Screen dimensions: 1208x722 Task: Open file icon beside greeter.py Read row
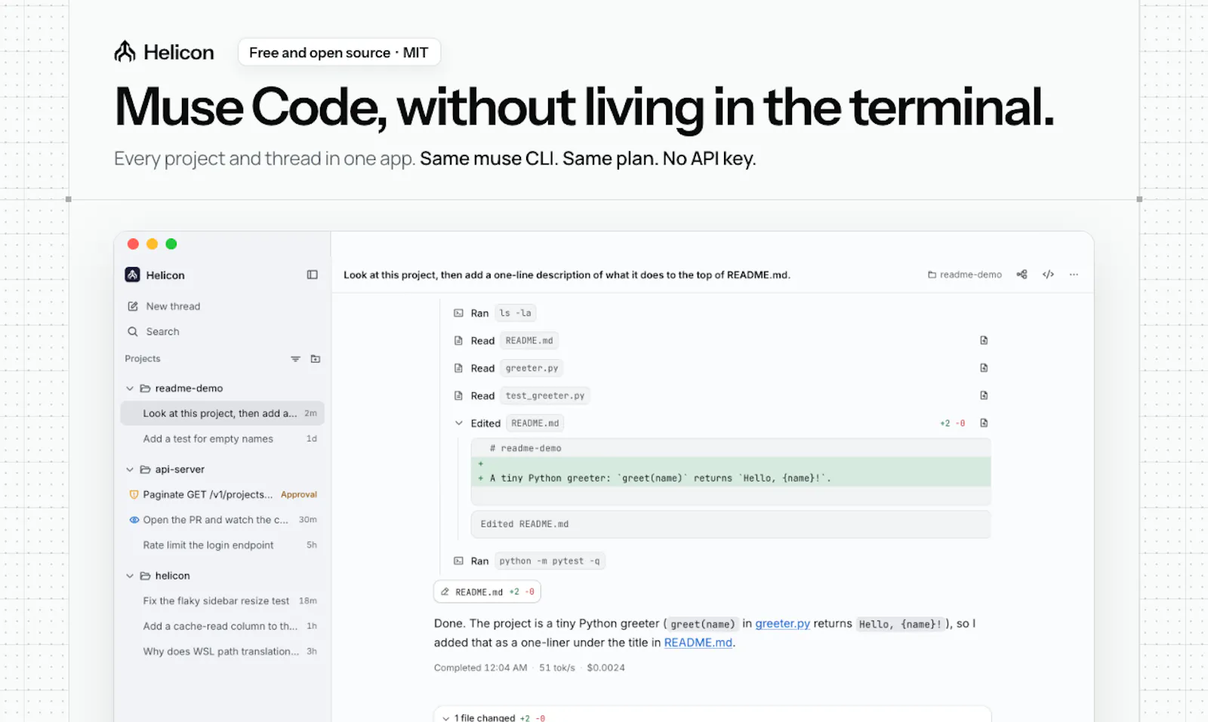(984, 368)
